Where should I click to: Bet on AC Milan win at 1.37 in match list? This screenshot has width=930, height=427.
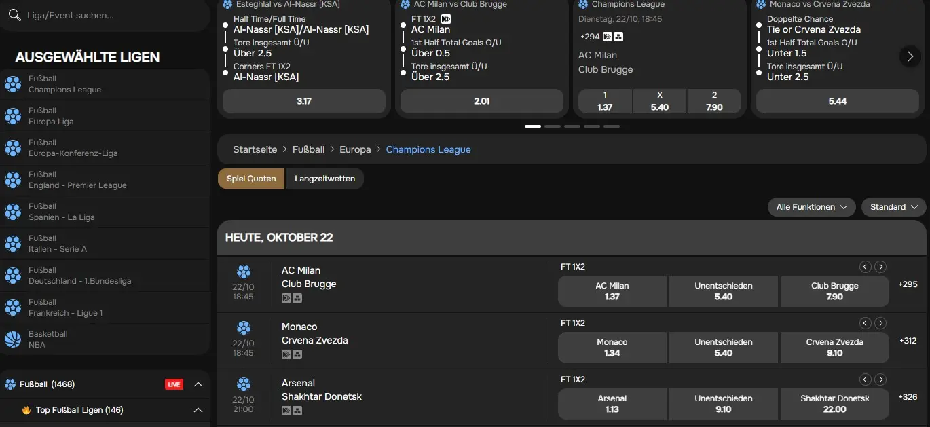[x=612, y=291]
